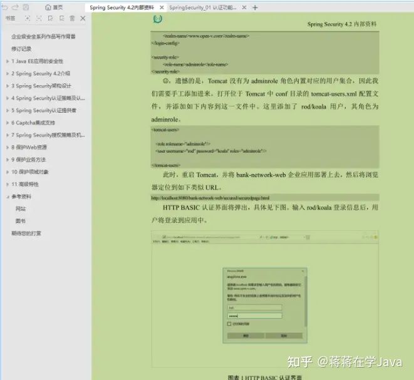Open the 图书 sub-bookmark
Image resolution: width=414 pixels, height=380 pixels.
tap(20, 221)
